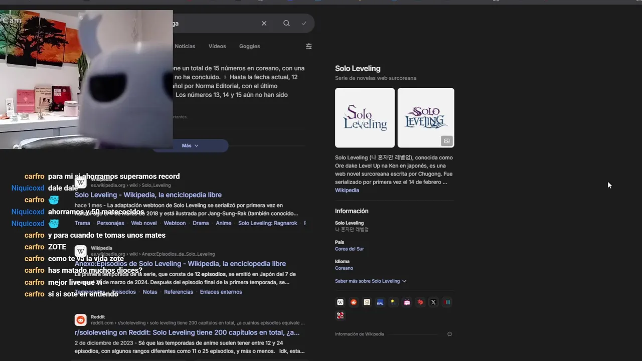642x361 pixels.
Task: Open the first Solo Leveling logo thumbnail
Action: [x=365, y=118]
